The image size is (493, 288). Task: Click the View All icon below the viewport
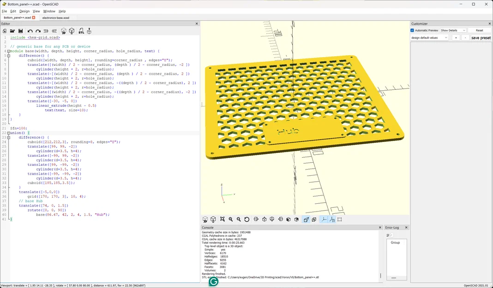[x=222, y=220]
